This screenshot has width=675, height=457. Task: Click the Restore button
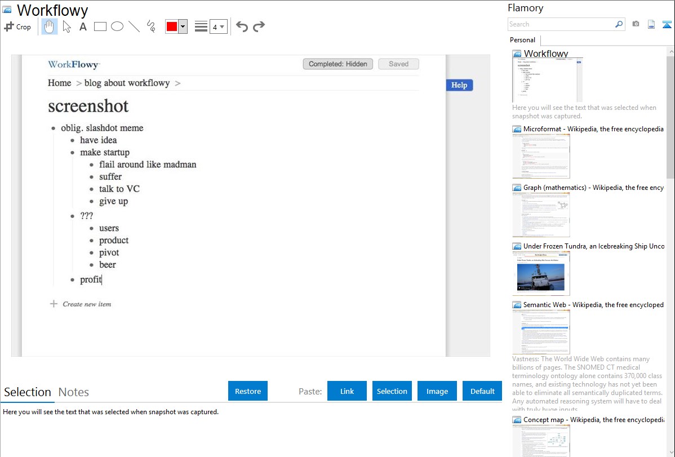click(248, 391)
